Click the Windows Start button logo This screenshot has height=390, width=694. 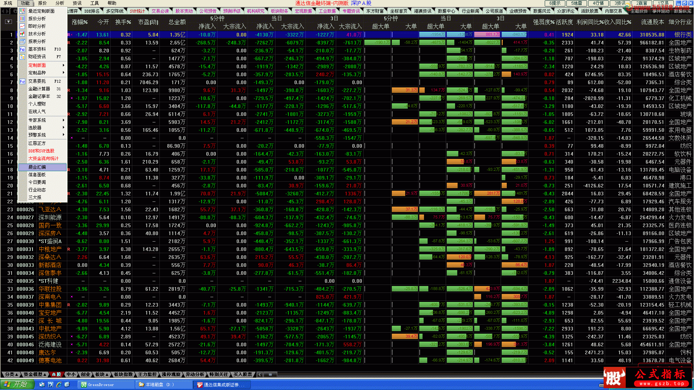point(7,385)
